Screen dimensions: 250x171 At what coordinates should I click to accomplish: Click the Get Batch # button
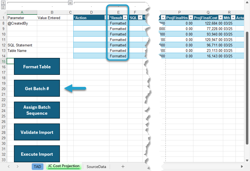click(37, 88)
